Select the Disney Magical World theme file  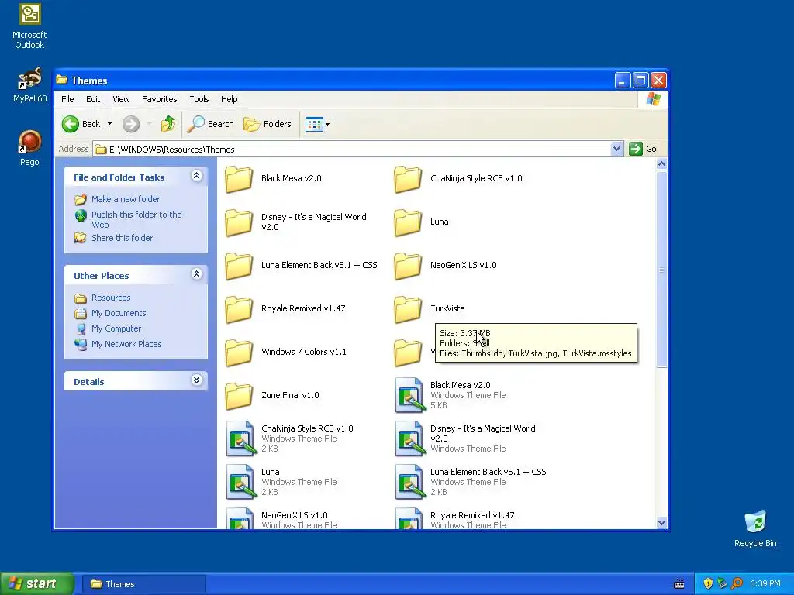(465, 439)
